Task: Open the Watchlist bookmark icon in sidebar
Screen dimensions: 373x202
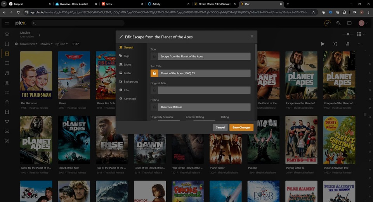Action: 7,44
